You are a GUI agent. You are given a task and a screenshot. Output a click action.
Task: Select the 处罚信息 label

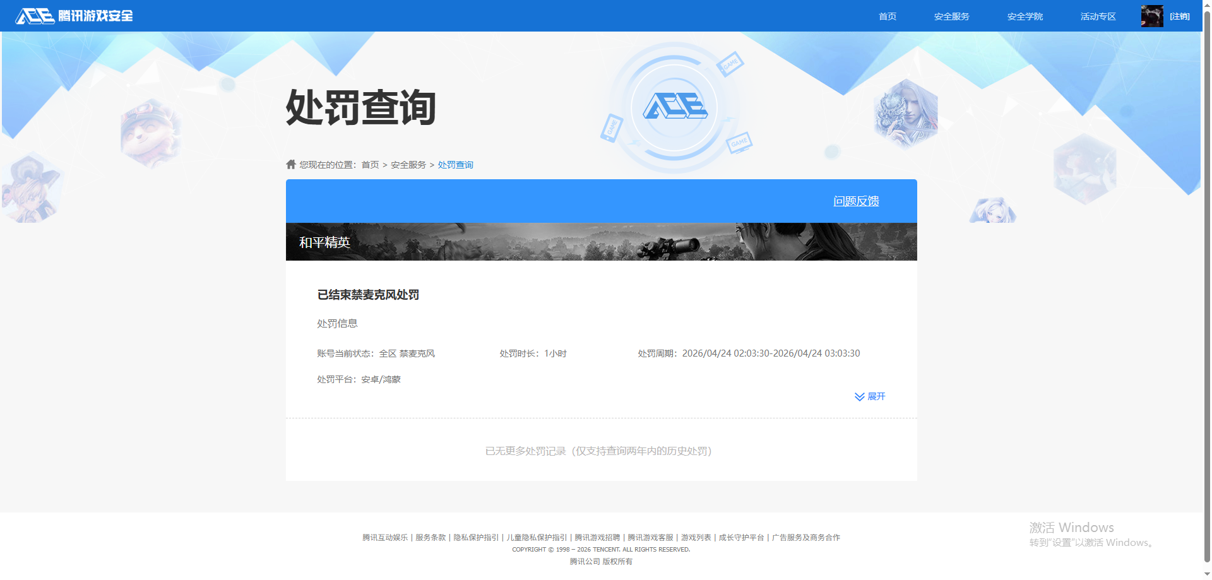(337, 324)
